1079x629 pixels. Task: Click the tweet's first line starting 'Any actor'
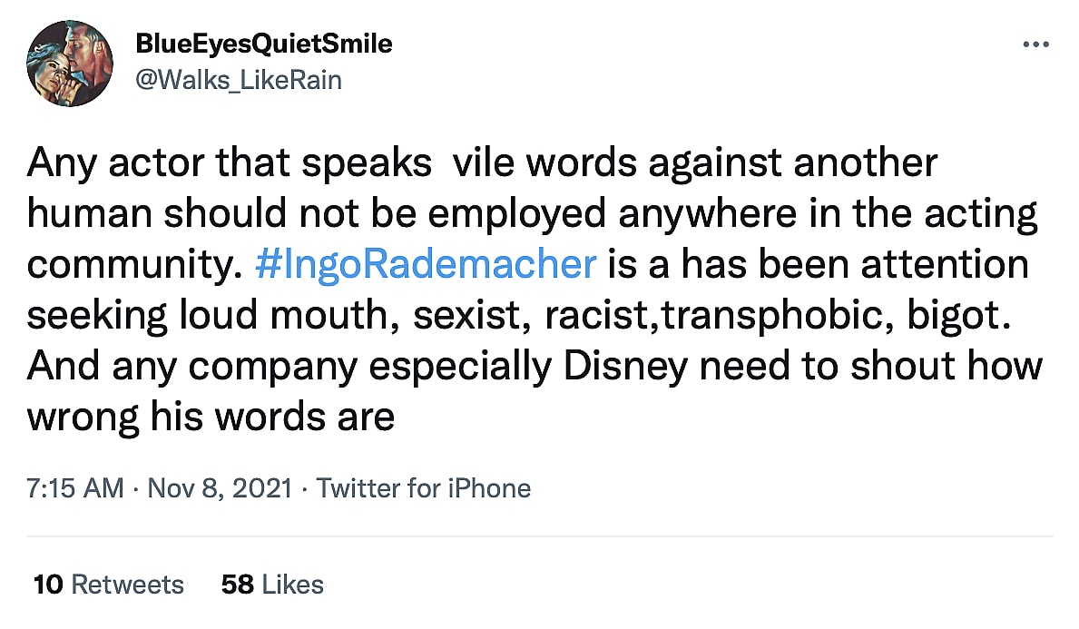click(481, 163)
